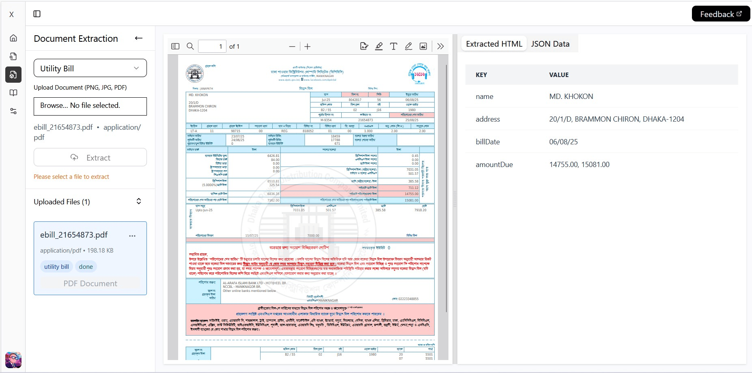Toggle the PDF viewer sidebar panel
The height and width of the screenshot is (373, 752).
point(175,46)
